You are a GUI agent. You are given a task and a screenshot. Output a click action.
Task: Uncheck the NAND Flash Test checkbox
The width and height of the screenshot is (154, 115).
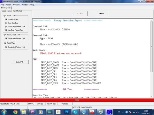pos(5,35)
